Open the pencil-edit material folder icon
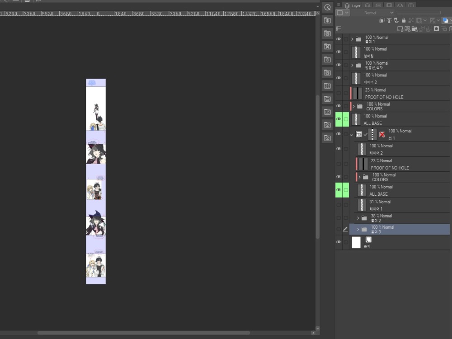 point(327,112)
